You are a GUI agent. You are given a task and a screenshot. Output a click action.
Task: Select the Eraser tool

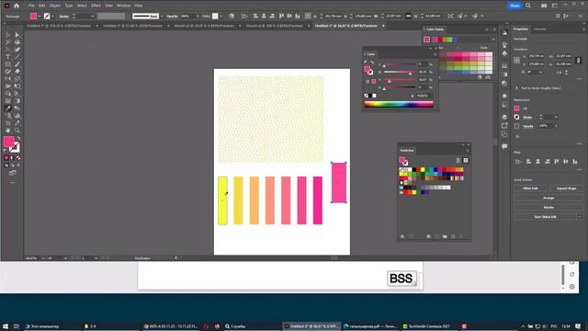(x=17, y=72)
